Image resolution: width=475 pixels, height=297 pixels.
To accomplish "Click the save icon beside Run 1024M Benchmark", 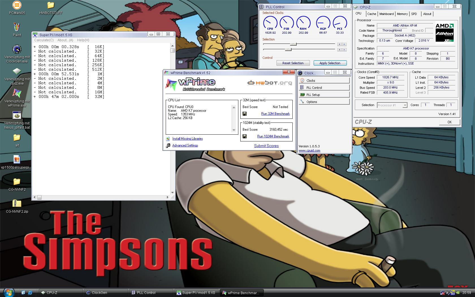I will tap(245, 136).
